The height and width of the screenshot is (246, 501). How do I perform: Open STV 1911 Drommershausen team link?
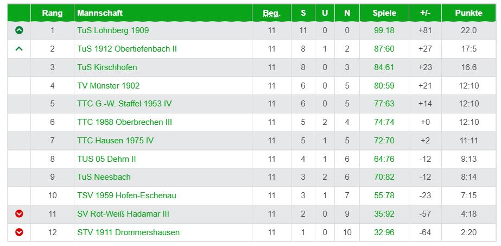coord(128,232)
